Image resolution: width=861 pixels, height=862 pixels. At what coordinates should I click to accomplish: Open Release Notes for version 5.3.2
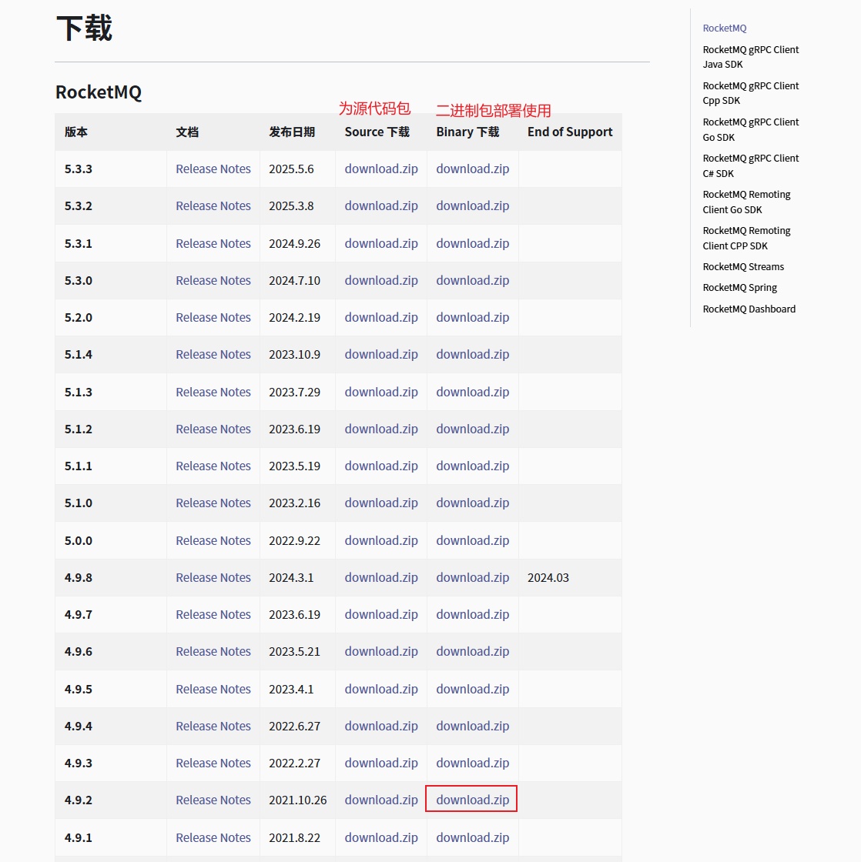coord(213,205)
